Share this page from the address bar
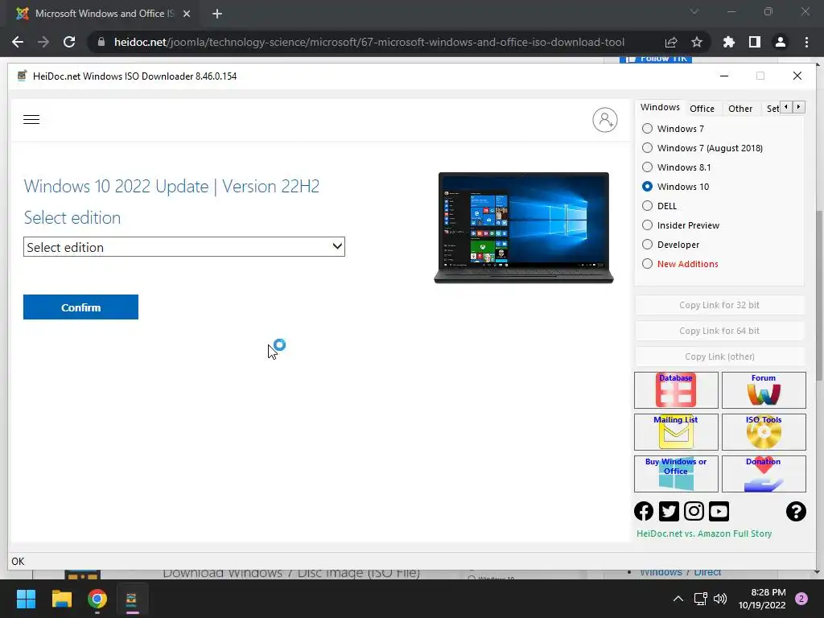 671,42
